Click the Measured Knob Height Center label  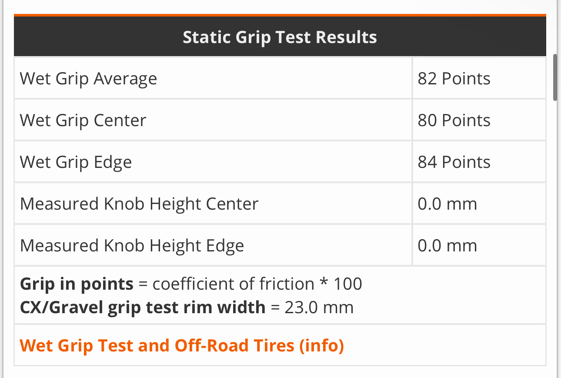click(x=139, y=204)
